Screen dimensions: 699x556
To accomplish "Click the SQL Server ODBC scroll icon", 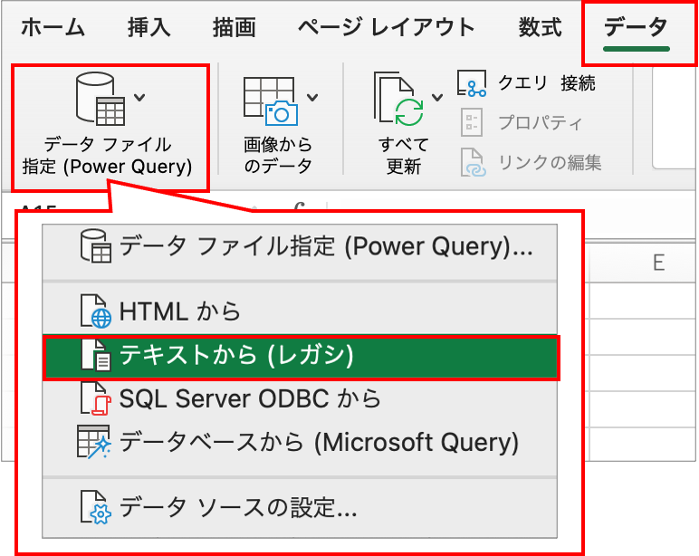I will (x=95, y=398).
